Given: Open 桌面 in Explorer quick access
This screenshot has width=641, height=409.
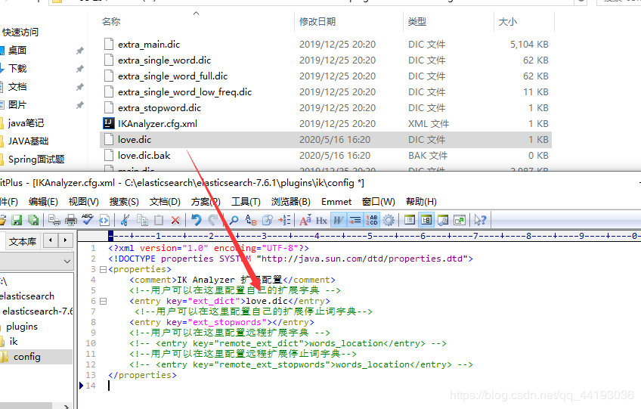Looking at the screenshot, I should point(17,51).
